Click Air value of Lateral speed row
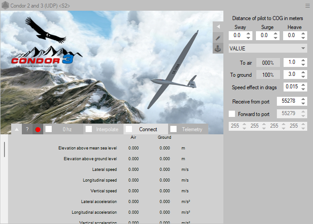 pyautogui.click(x=134, y=170)
